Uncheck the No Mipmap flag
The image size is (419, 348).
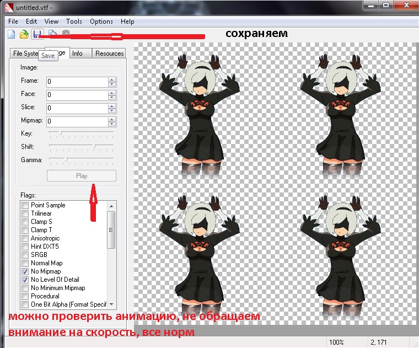pos(25,271)
